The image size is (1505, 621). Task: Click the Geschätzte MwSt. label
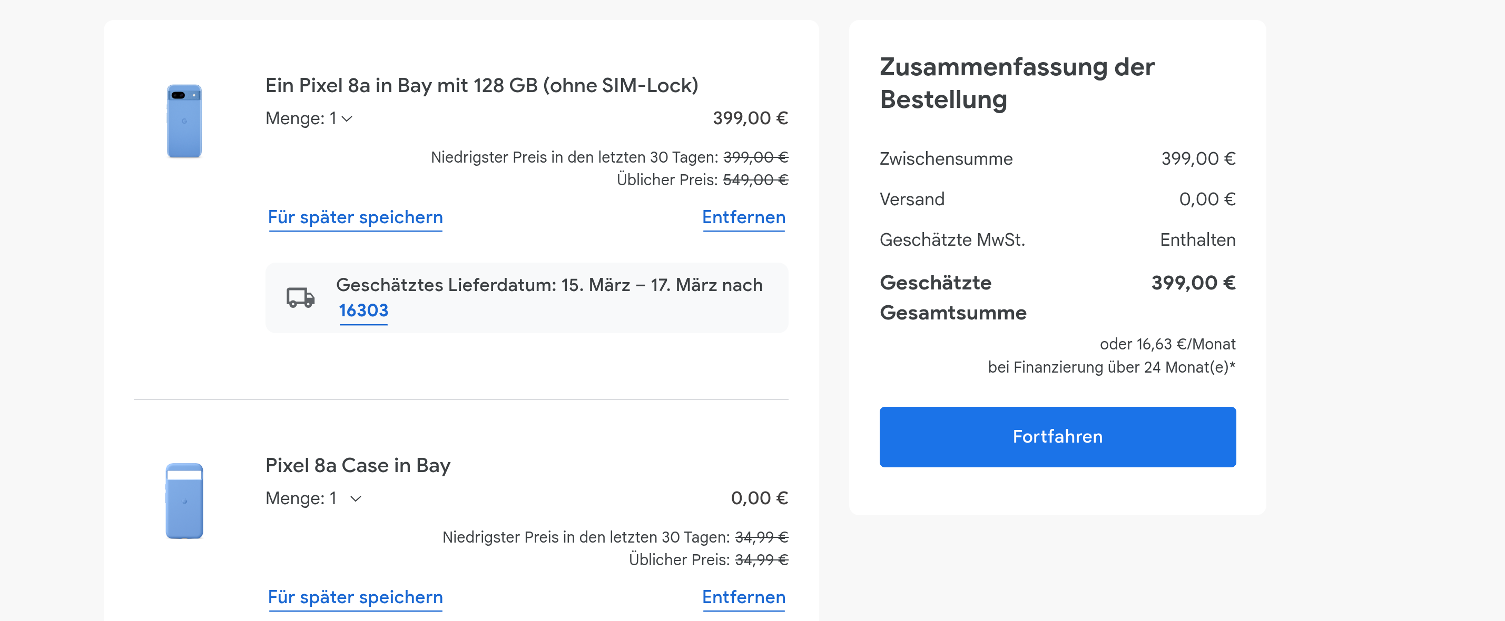pyautogui.click(x=952, y=240)
